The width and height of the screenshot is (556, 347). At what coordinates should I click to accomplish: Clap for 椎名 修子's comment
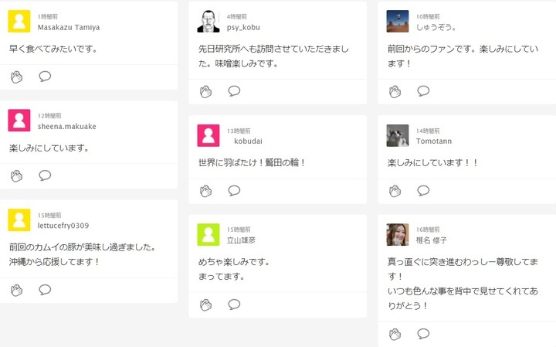coord(395,334)
